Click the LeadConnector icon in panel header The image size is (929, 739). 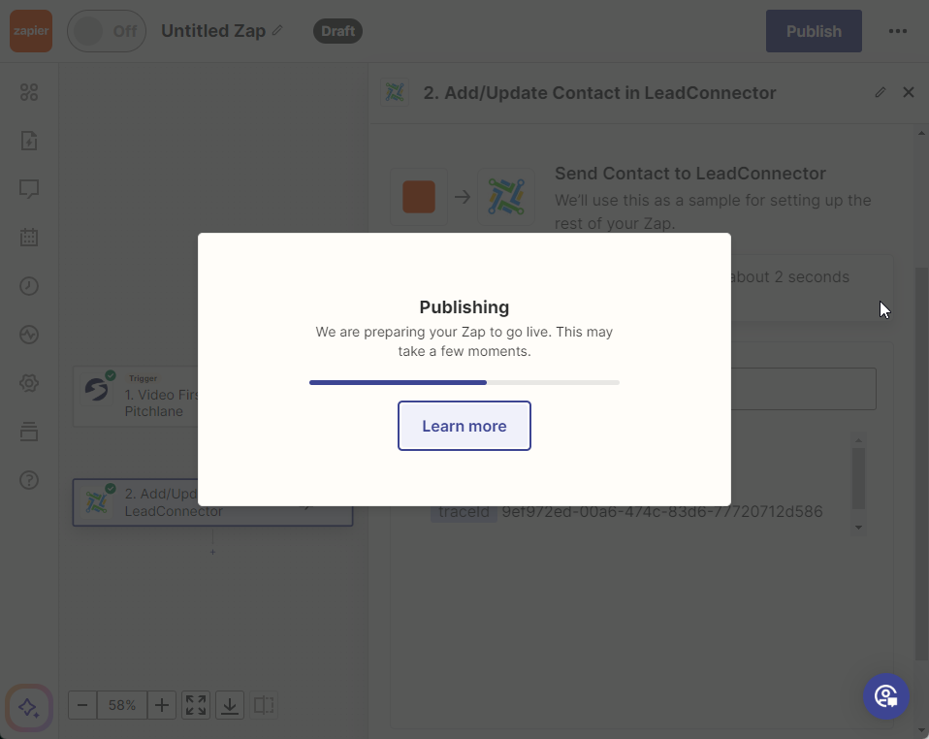point(395,92)
